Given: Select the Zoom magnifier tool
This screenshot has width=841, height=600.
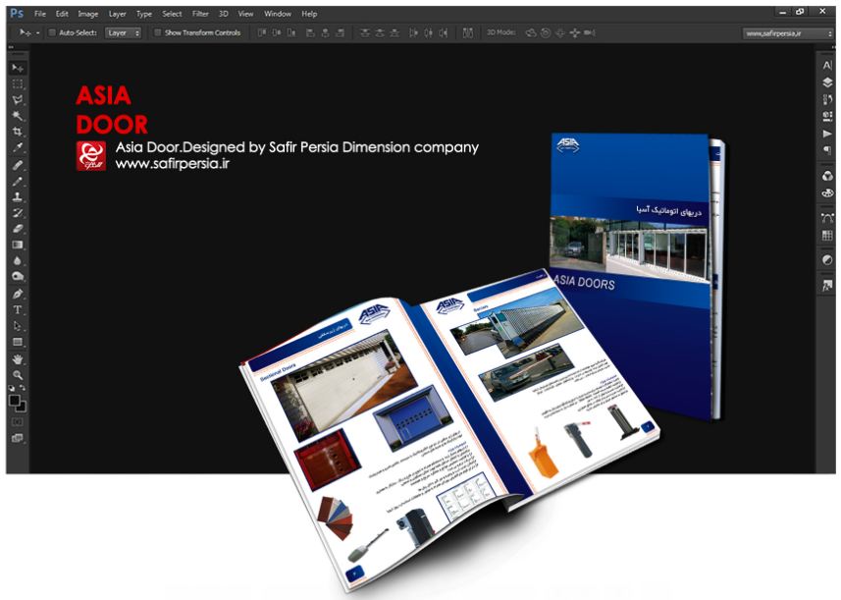Looking at the screenshot, I should 18,375.
